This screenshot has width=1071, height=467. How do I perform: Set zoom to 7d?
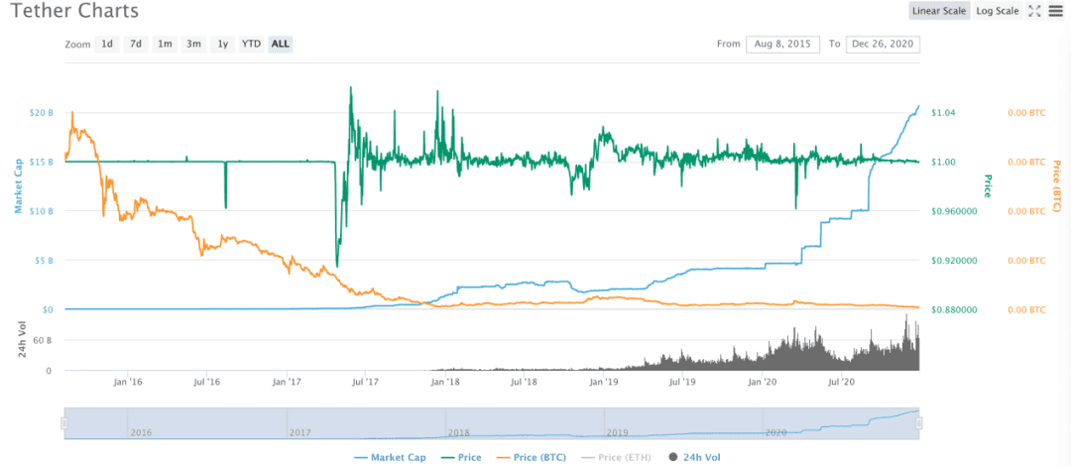tap(136, 44)
